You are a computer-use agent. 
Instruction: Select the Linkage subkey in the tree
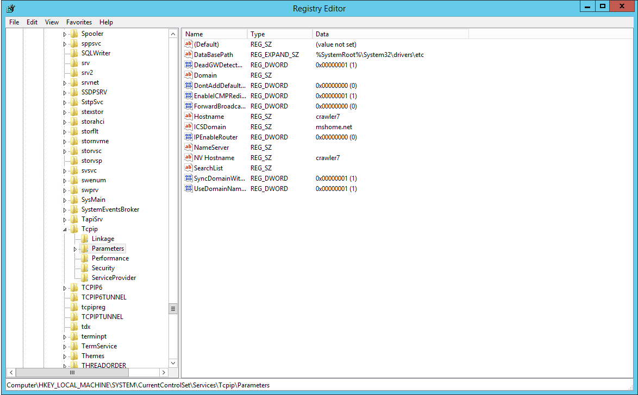[x=103, y=239]
